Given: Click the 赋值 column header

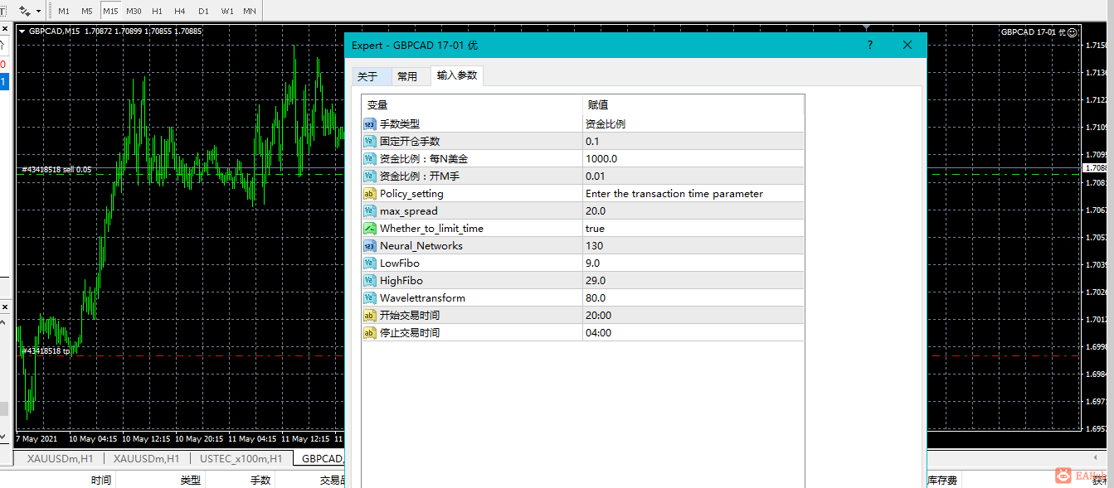Looking at the screenshot, I should [x=693, y=105].
